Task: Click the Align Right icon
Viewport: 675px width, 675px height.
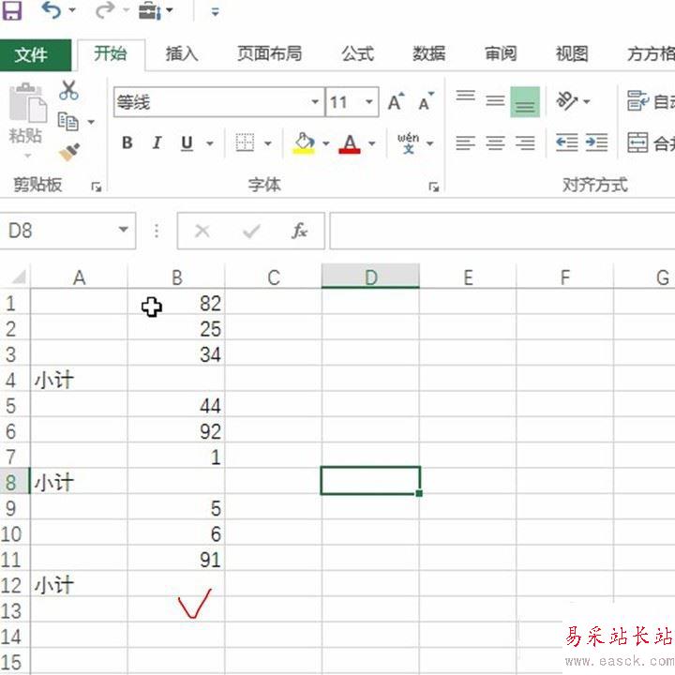Action: [525, 142]
